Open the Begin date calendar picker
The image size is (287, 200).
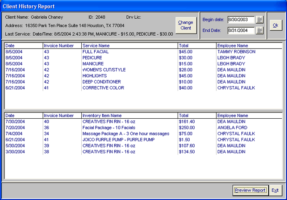(x=259, y=20)
